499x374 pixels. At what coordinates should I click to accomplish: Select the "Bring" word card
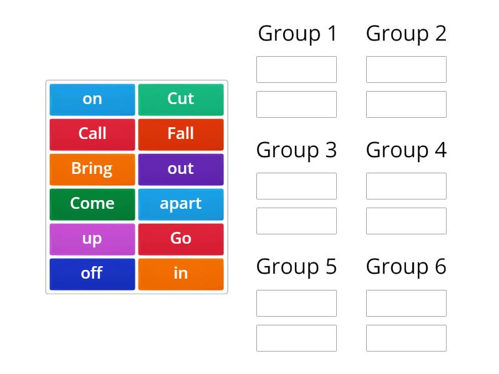[92, 168]
